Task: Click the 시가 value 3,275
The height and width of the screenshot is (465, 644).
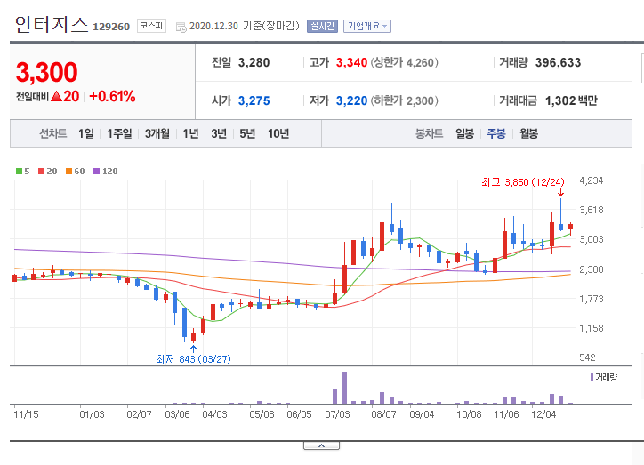Action: (254, 101)
